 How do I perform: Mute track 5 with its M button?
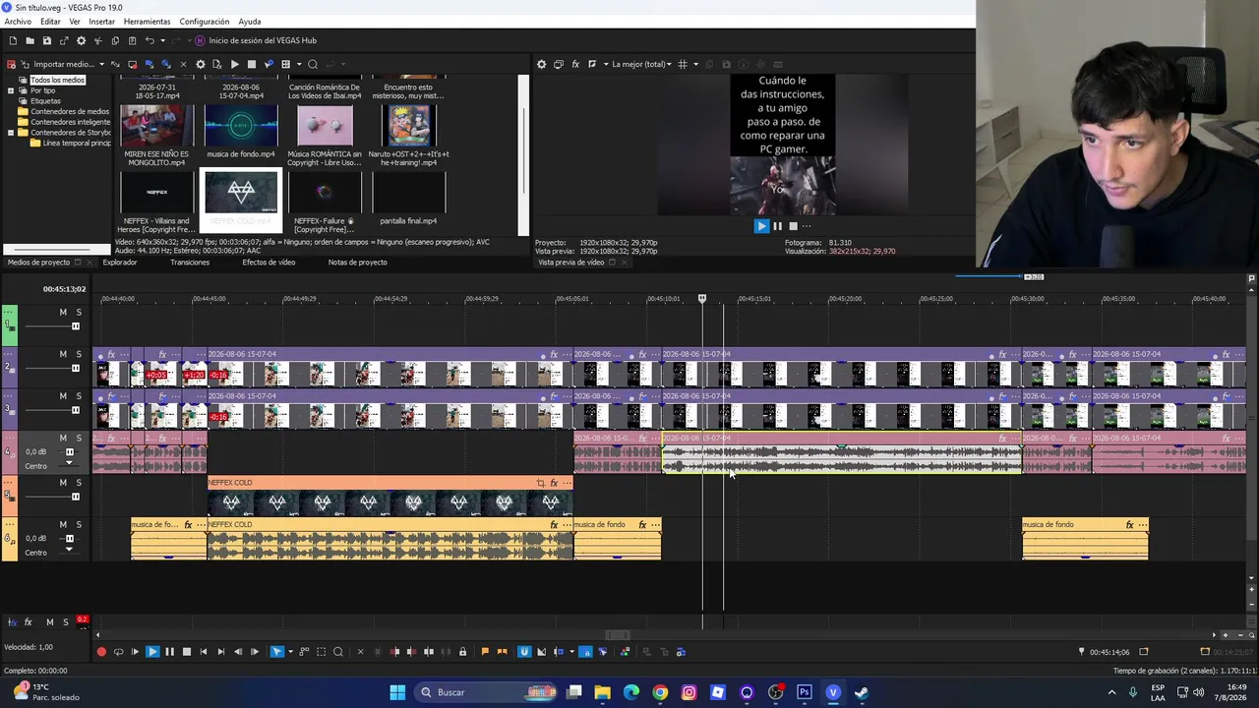(x=63, y=483)
